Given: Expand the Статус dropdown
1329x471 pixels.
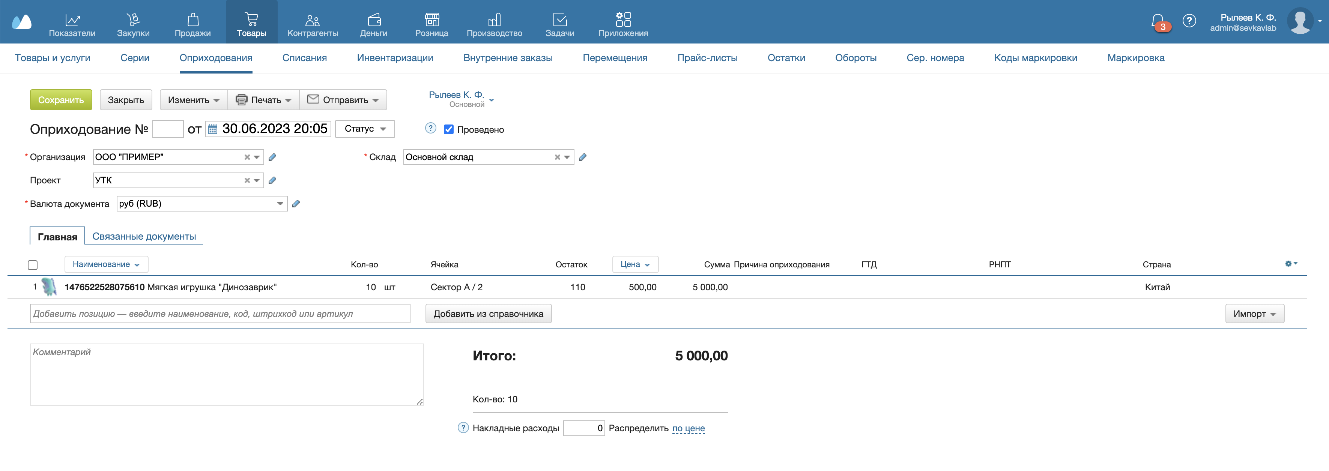Looking at the screenshot, I should tap(365, 129).
